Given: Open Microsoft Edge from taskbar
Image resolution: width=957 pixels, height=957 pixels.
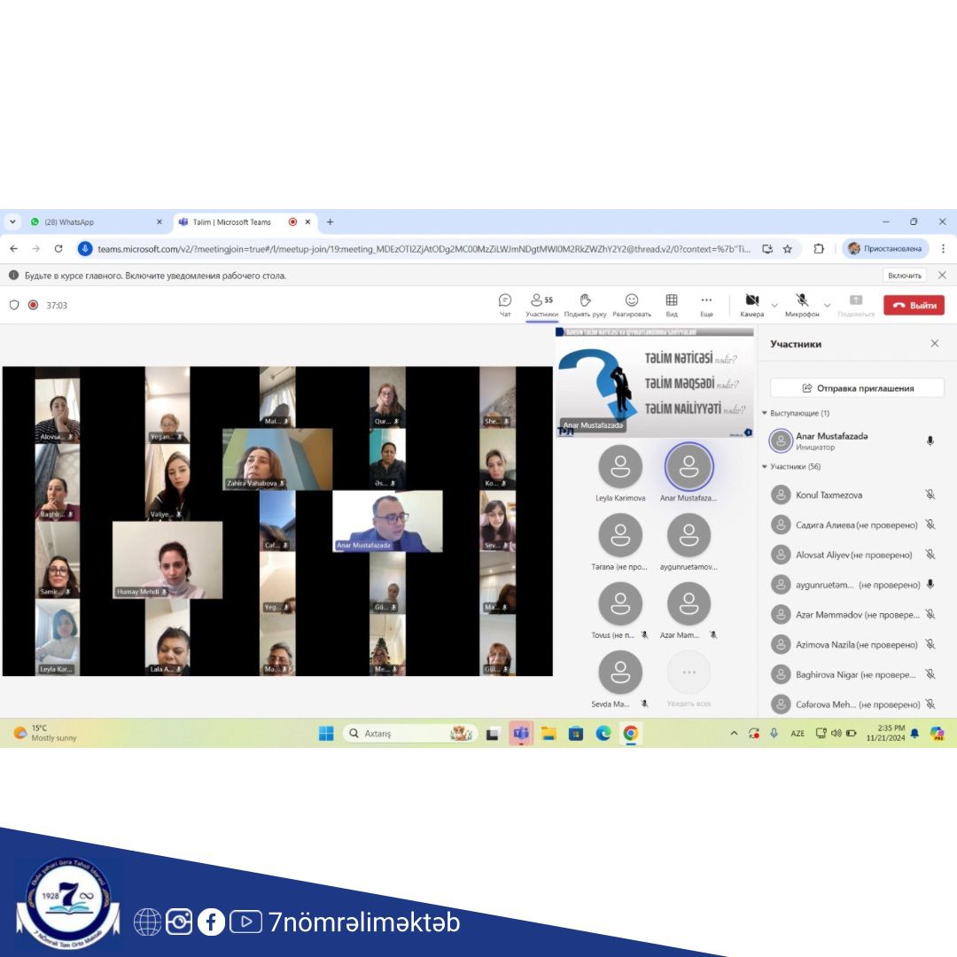Looking at the screenshot, I should (x=603, y=734).
